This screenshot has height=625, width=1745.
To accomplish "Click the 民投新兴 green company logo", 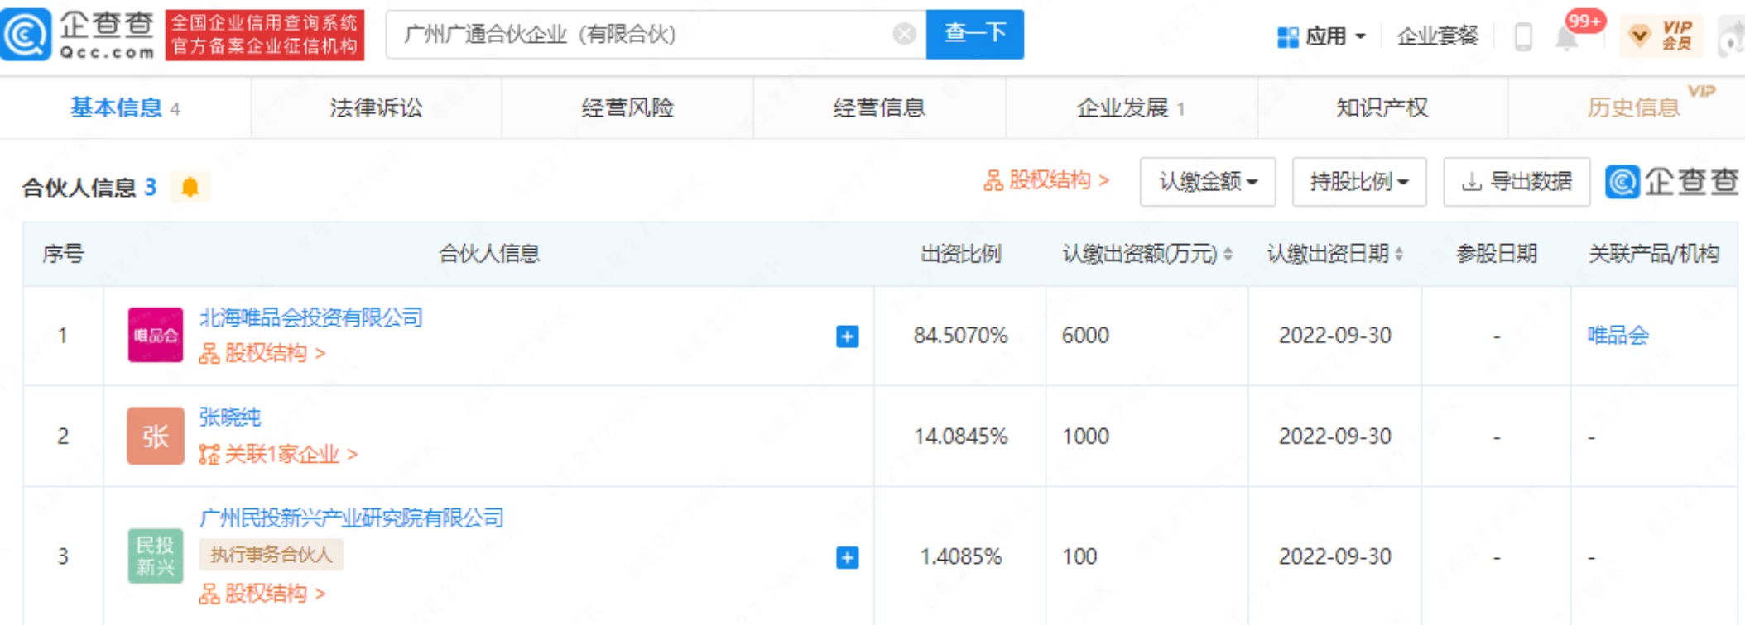I will (x=155, y=556).
